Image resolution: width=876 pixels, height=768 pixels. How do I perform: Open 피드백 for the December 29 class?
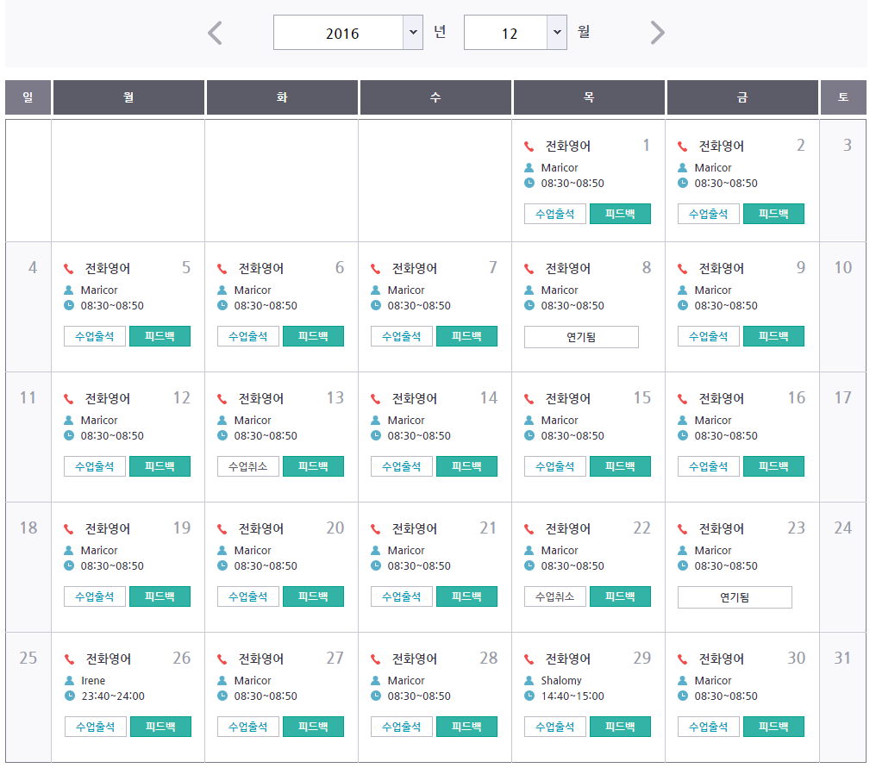(620, 727)
